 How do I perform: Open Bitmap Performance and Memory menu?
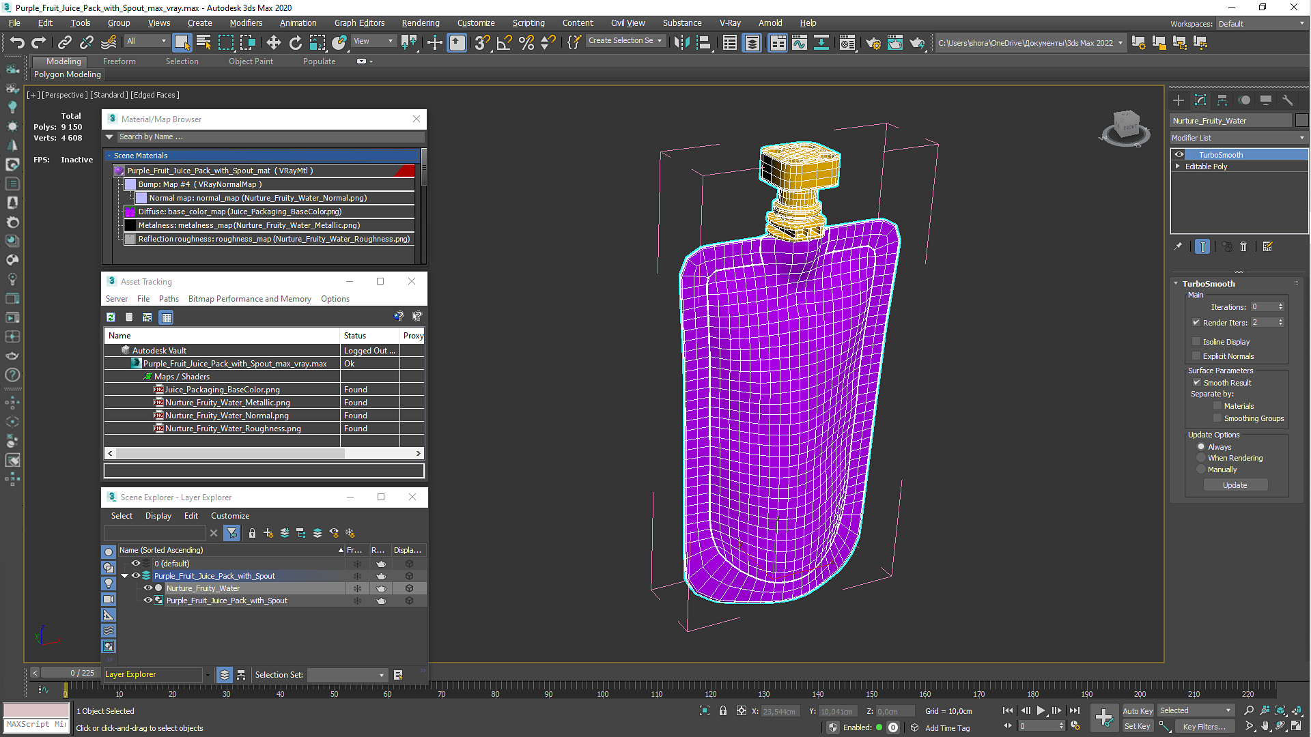[250, 299]
